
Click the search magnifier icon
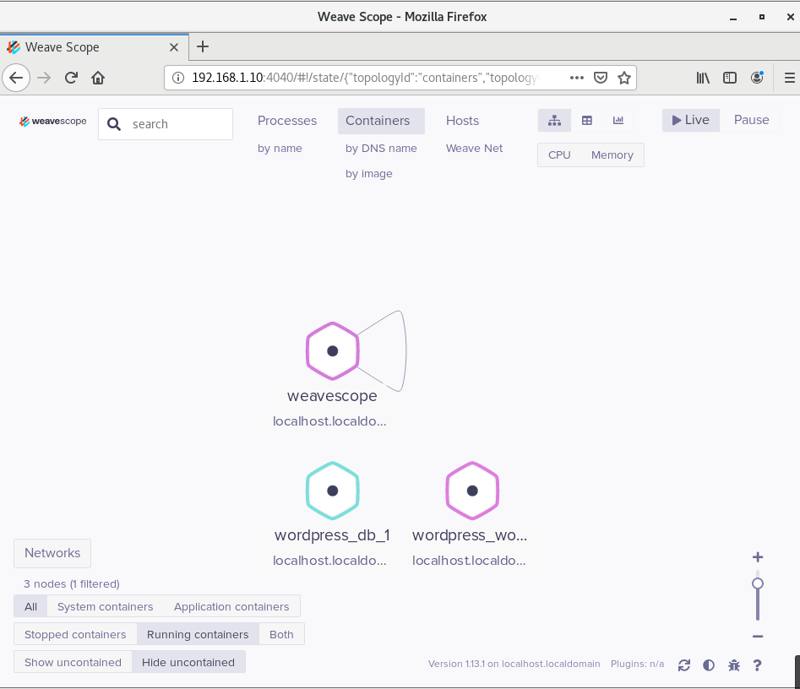[114, 124]
